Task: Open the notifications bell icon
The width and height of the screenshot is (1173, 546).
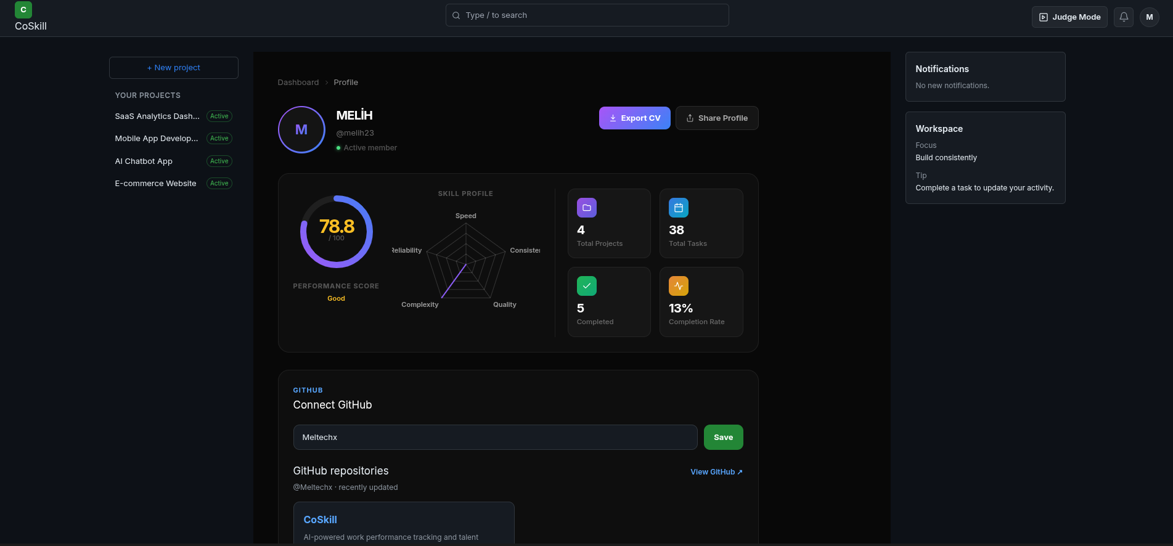Action: [x=1124, y=17]
